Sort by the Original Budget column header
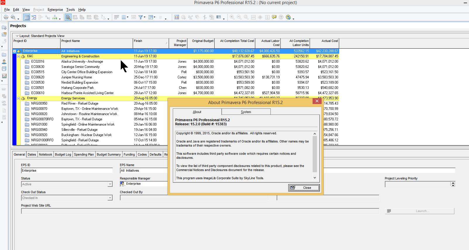469x250 pixels. [x=201, y=43]
